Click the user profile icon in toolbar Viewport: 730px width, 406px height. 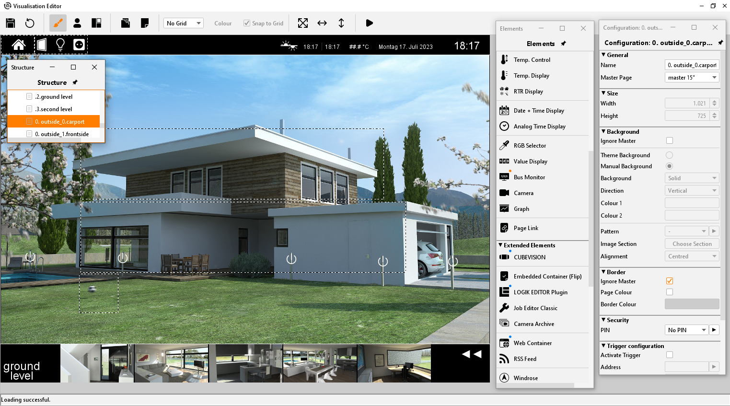(77, 23)
